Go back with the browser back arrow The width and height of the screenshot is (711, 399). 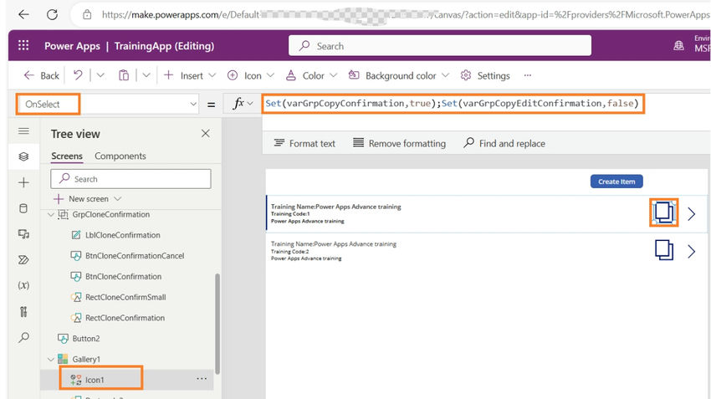pyautogui.click(x=23, y=14)
